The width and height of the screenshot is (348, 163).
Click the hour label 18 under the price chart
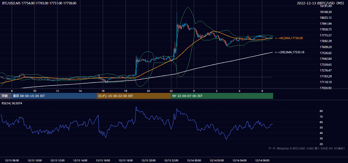tap(126, 91)
